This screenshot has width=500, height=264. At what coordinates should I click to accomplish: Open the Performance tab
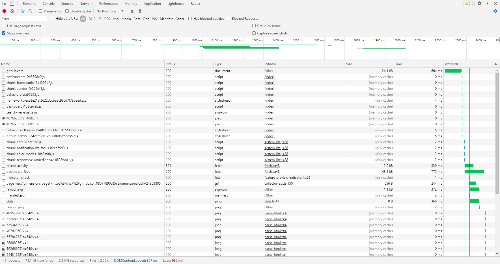(108, 4)
